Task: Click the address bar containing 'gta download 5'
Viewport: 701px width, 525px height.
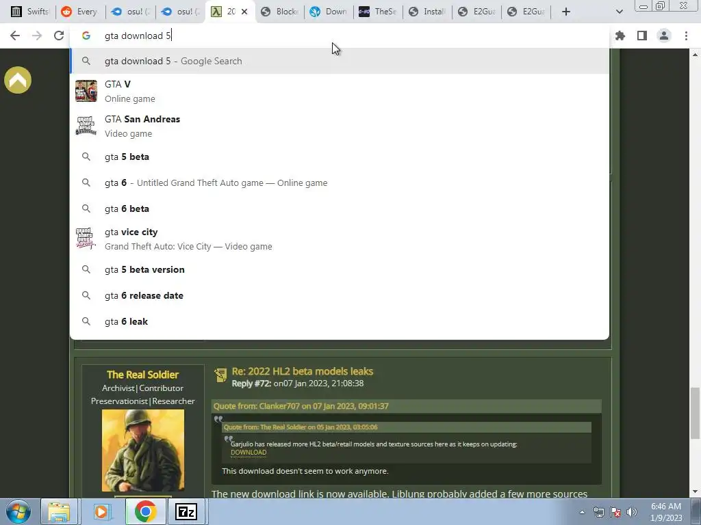Action: (340, 36)
